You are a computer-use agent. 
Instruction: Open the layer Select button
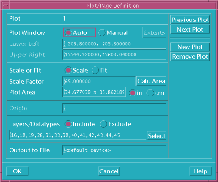(156, 136)
